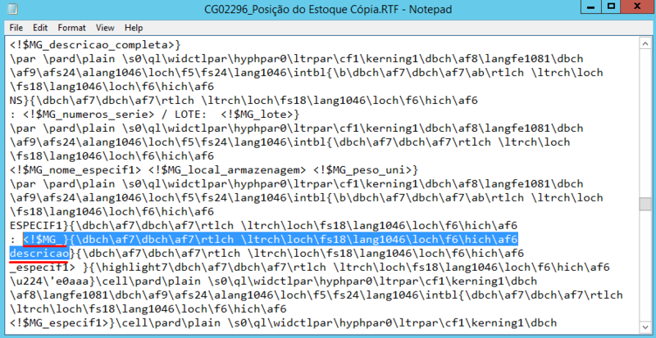Open the Format menu

tap(71, 28)
